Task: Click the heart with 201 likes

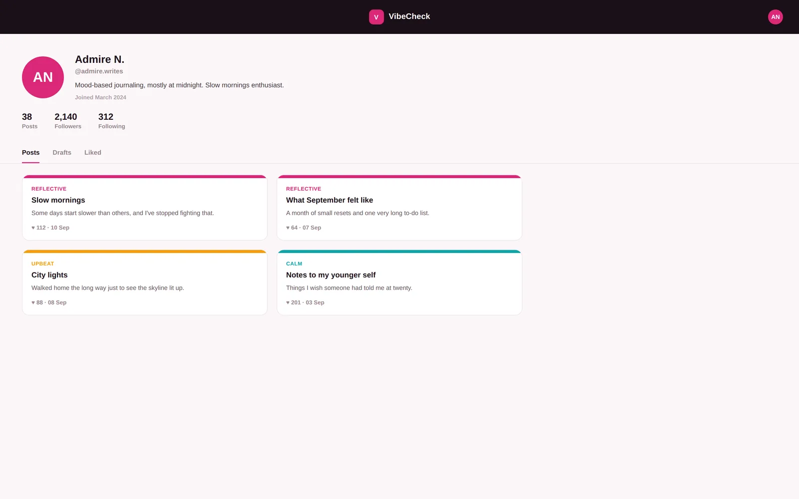Action: pyautogui.click(x=288, y=302)
